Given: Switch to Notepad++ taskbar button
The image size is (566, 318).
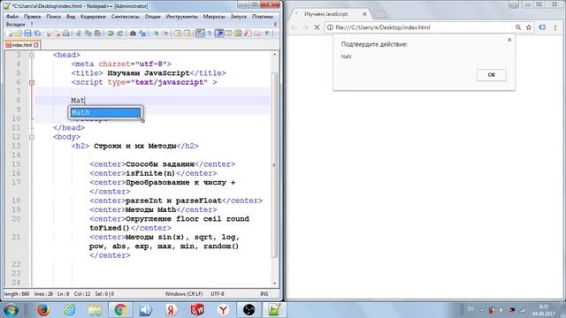Looking at the screenshot, I should coord(274,310).
